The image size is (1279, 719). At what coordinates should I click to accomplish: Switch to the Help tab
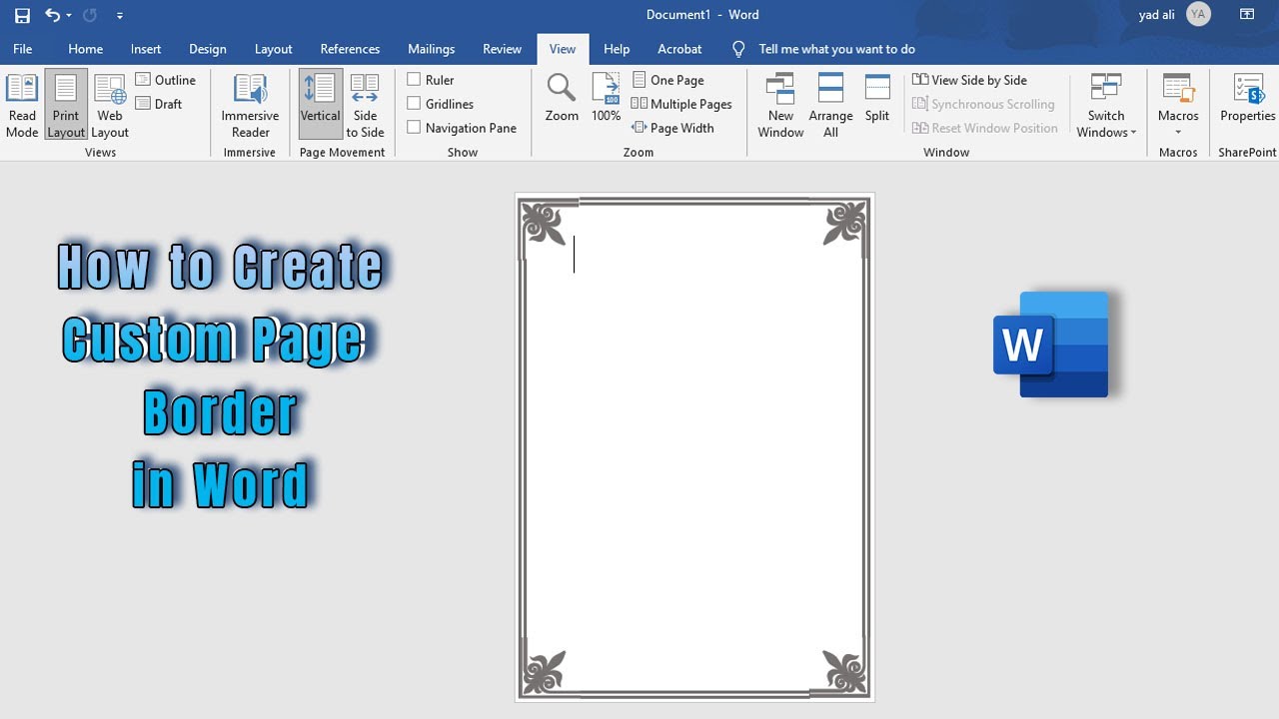617,49
